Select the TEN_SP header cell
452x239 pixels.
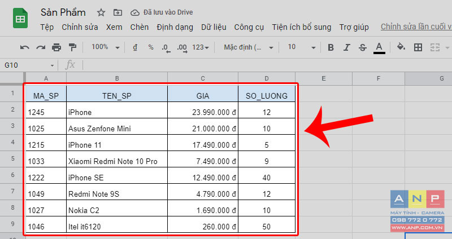coord(117,94)
